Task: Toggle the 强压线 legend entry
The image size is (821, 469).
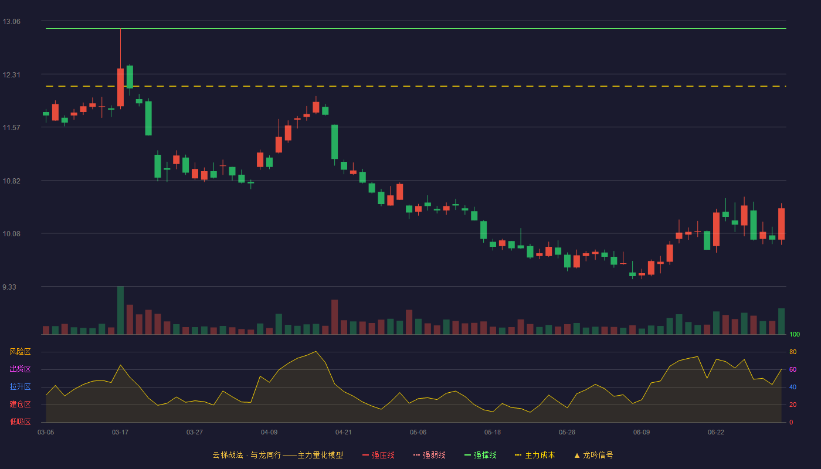Action: (x=378, y=455)
